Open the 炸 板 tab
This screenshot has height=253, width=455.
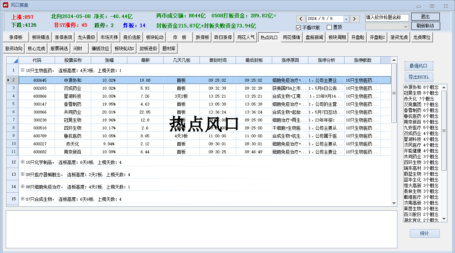pos(180,38)
